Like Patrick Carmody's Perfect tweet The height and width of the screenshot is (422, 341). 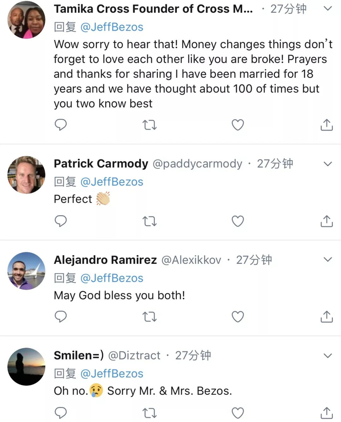pos(237,221)
